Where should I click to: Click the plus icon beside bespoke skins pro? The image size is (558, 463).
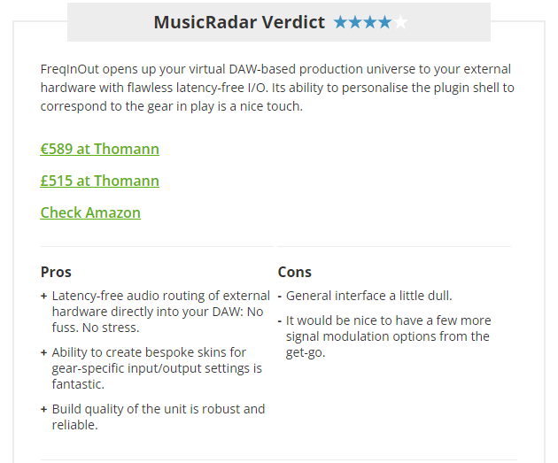pyautogui.click(x=44, y=352)
